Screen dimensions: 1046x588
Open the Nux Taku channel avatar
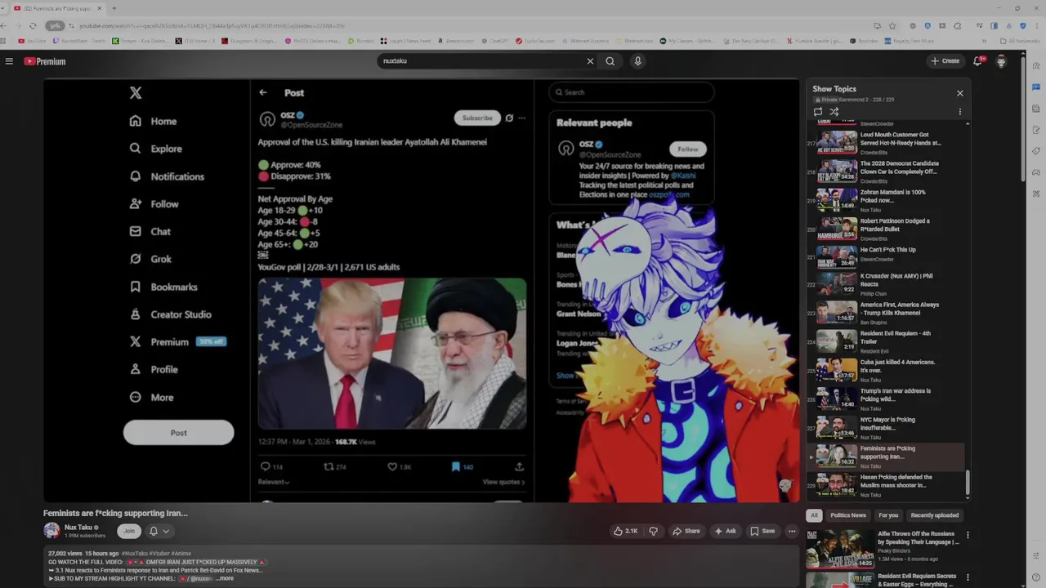pos(51,531)
